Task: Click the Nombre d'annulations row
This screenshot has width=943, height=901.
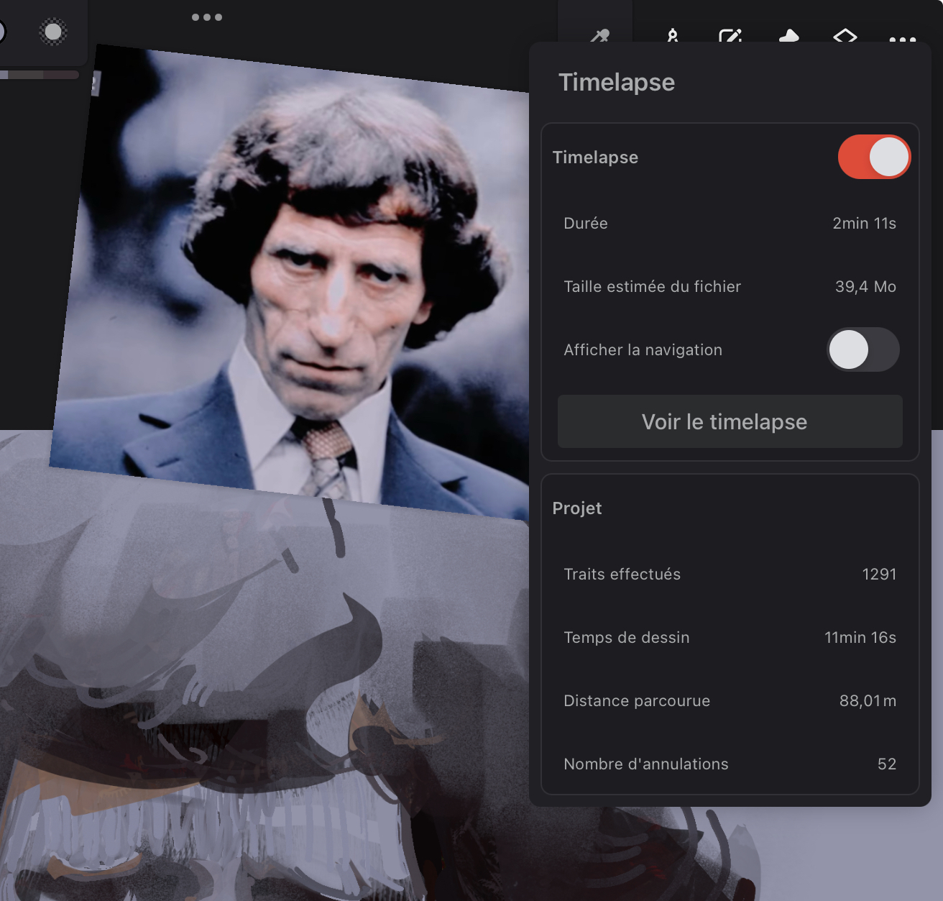Action: pos(730,764)
